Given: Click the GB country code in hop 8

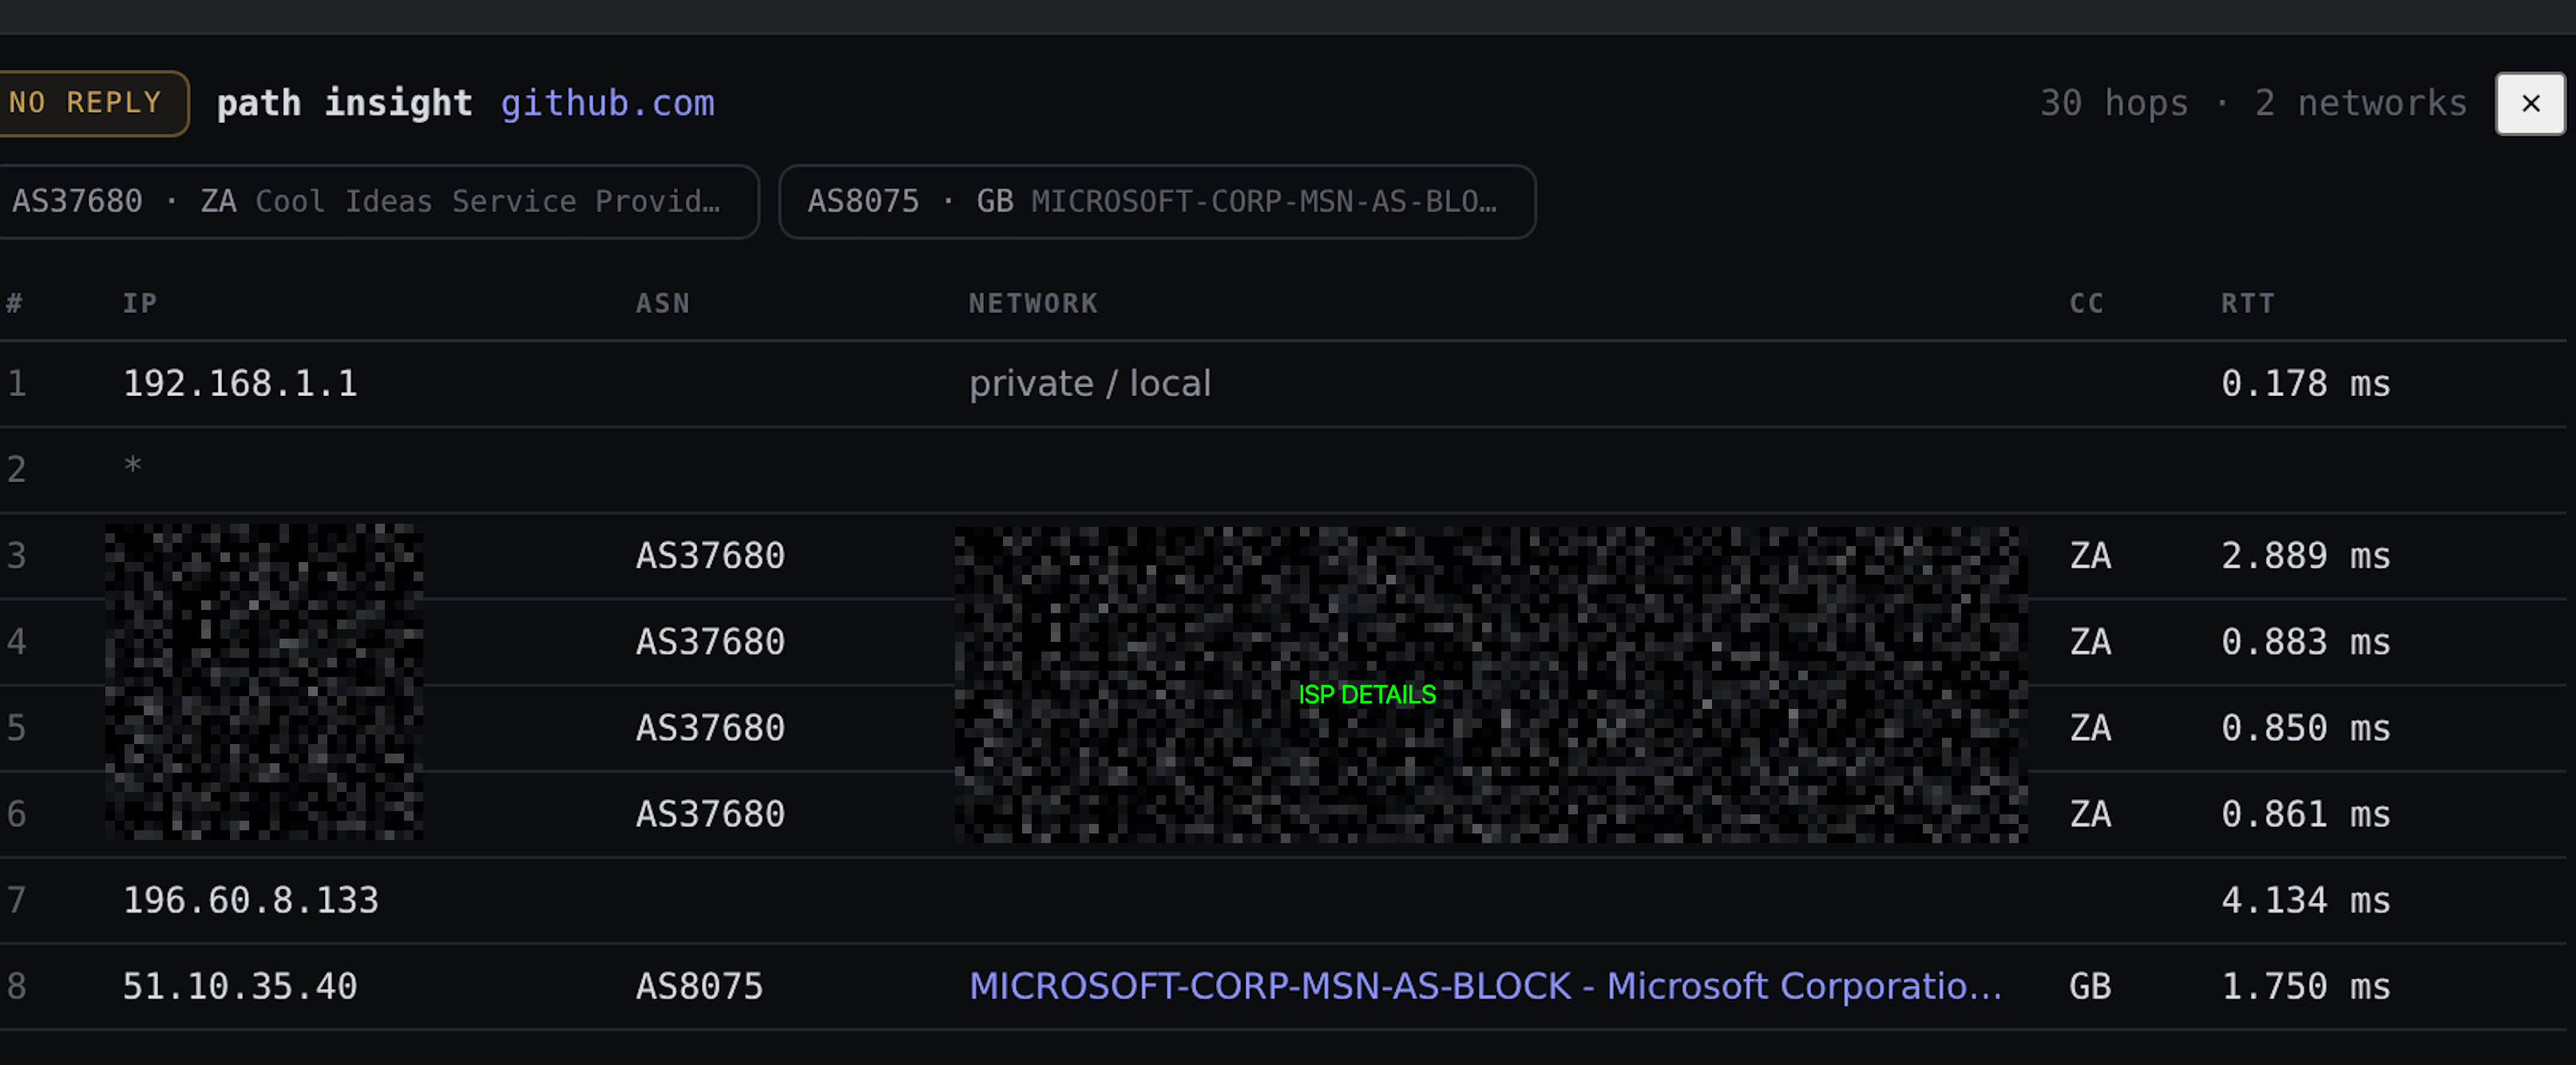Looking at the screenshot, I should (x=2090, y=986).
